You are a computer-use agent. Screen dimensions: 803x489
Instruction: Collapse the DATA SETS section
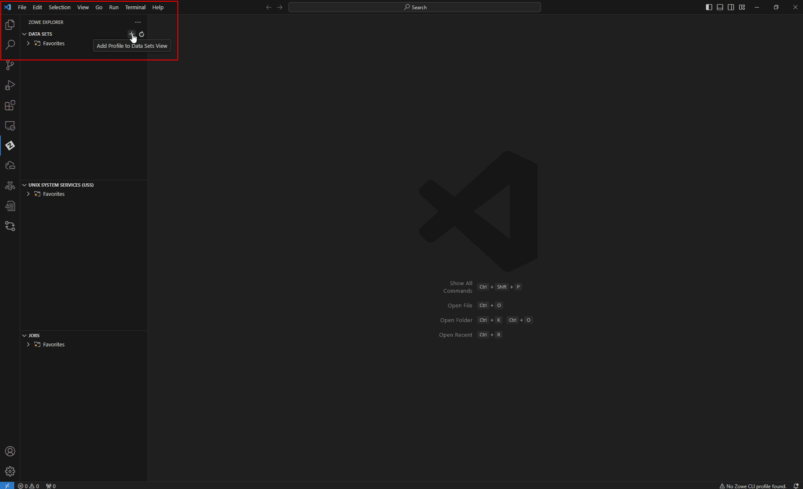24,34
